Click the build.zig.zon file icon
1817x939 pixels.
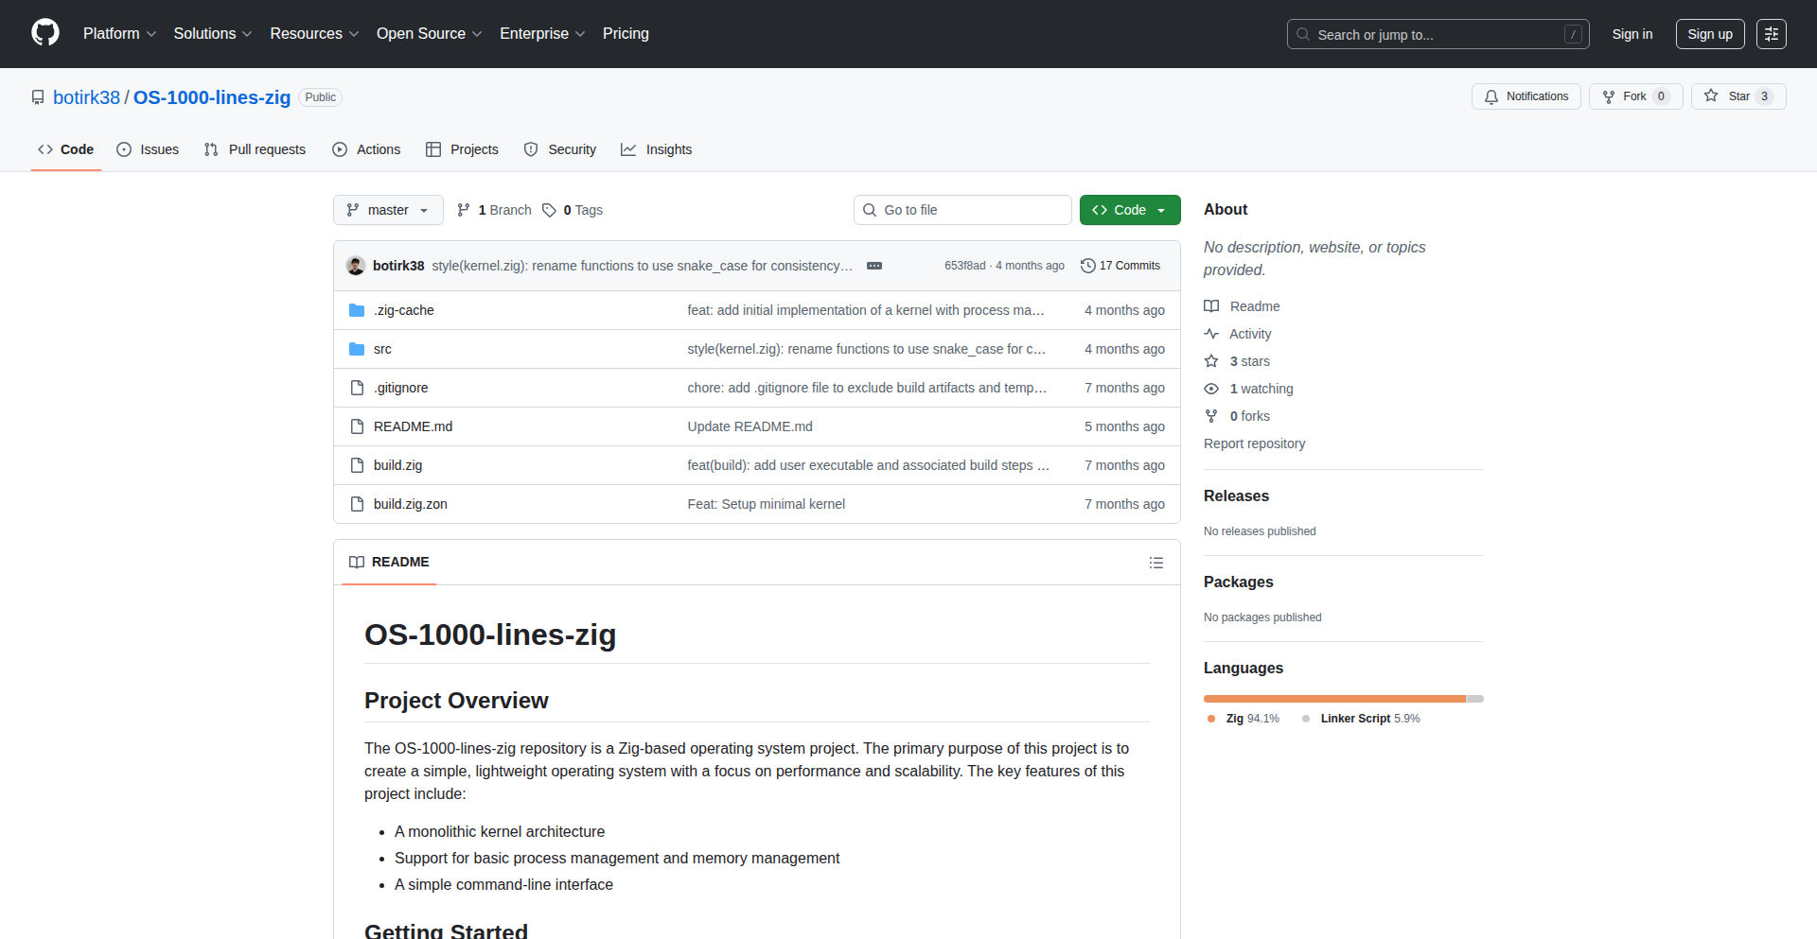[x=357, y=504]
